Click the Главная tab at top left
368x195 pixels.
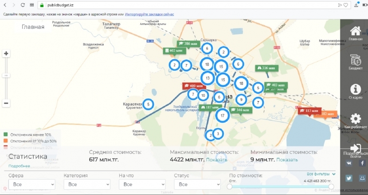click(33, 27)
